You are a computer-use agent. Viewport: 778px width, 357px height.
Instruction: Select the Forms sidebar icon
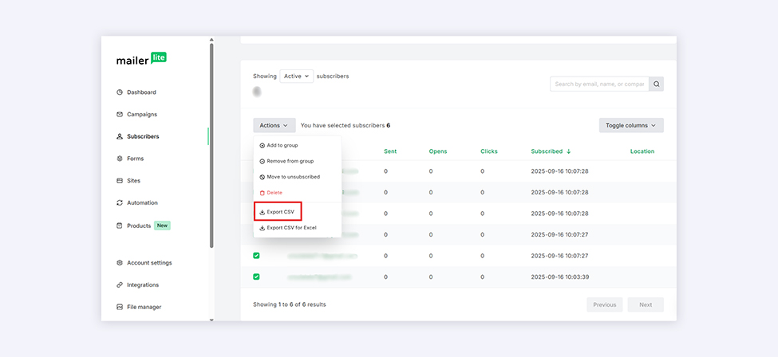pyautogui.click(x=120, y=159)
